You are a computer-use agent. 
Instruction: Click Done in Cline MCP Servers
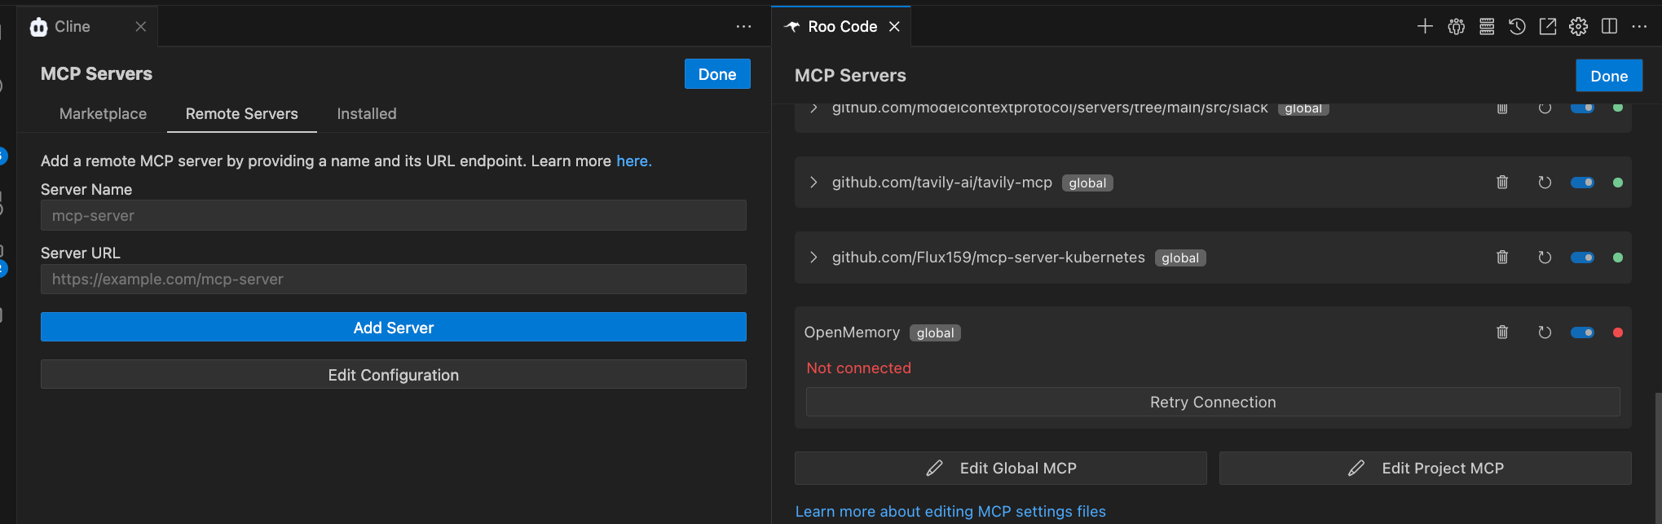(x=717, y=74)
